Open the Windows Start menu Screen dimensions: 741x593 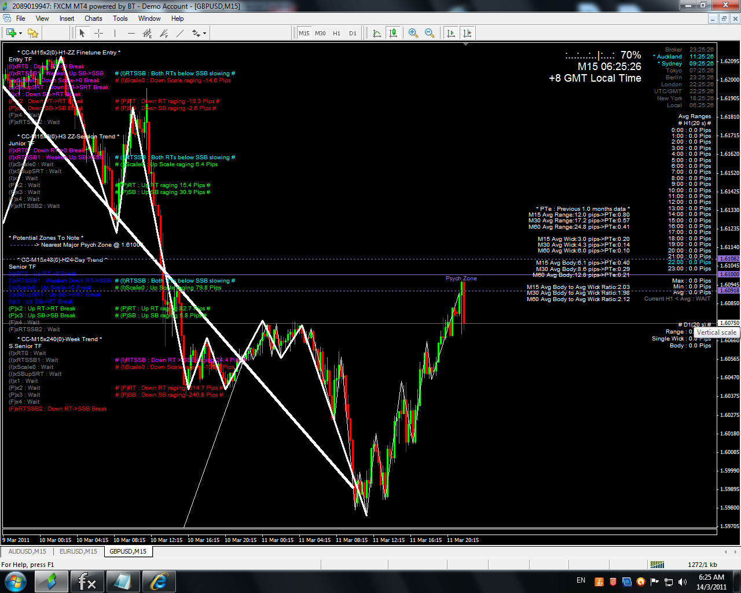[15, 581]
